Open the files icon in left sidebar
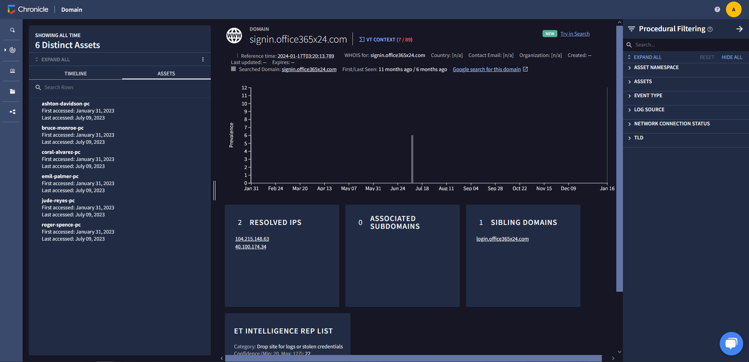 click(12, 91)
